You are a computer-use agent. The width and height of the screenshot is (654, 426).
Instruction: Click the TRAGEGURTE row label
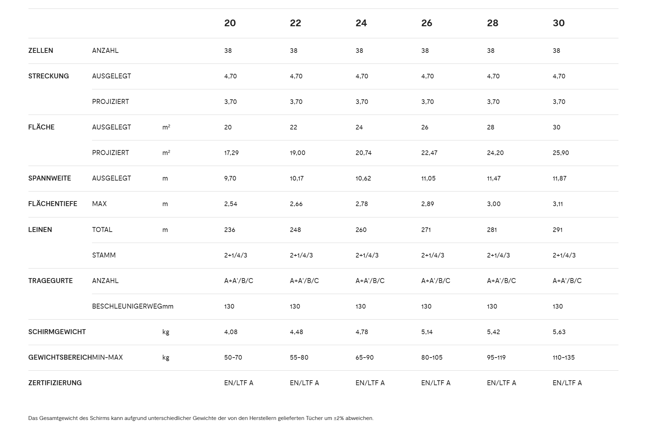(50, 281)
